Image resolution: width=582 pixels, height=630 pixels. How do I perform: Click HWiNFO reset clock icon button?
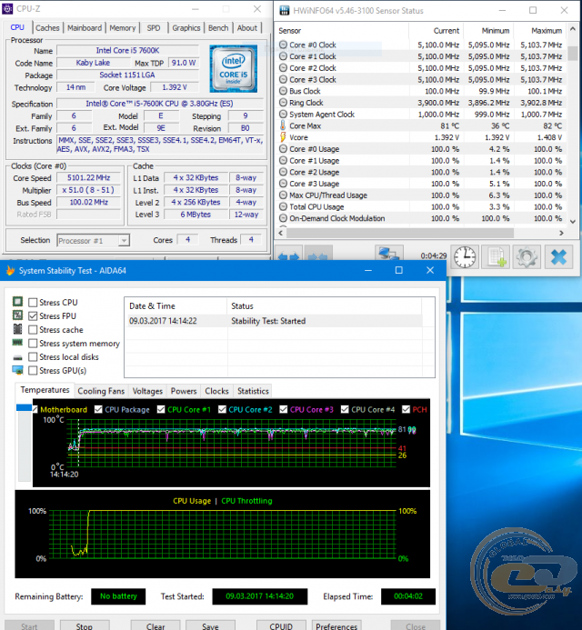pos(465,256)
